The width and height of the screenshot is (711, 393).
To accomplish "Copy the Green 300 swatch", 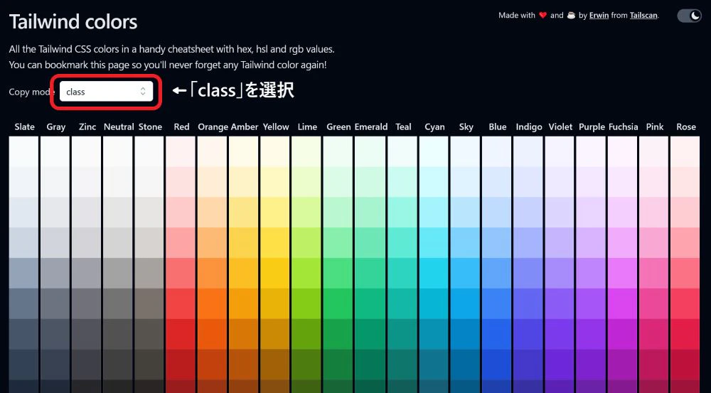I will [338, 242].
